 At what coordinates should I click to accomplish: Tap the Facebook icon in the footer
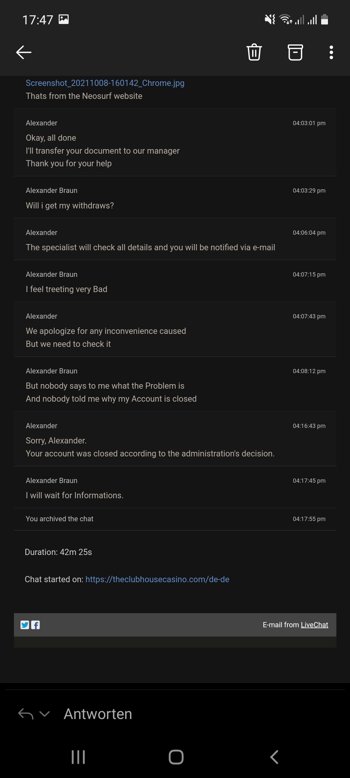pyautogui.click(x=35, y=625)
